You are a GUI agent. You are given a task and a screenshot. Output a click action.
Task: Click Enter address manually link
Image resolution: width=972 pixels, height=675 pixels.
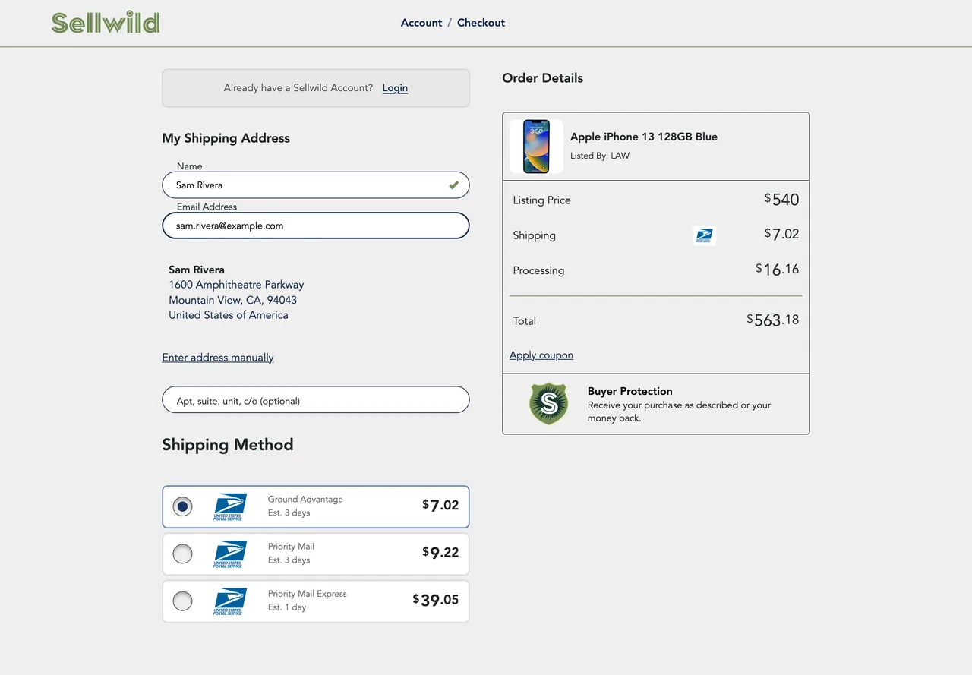point(218,358)
